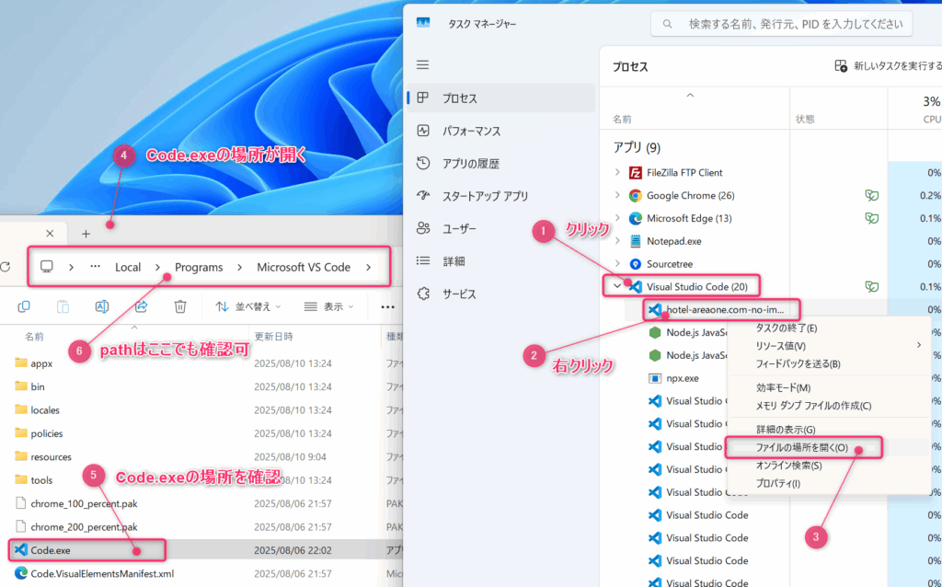
Task: Click the Microsoft VS Code breadcrumb
Action: (x=304, y=268)
